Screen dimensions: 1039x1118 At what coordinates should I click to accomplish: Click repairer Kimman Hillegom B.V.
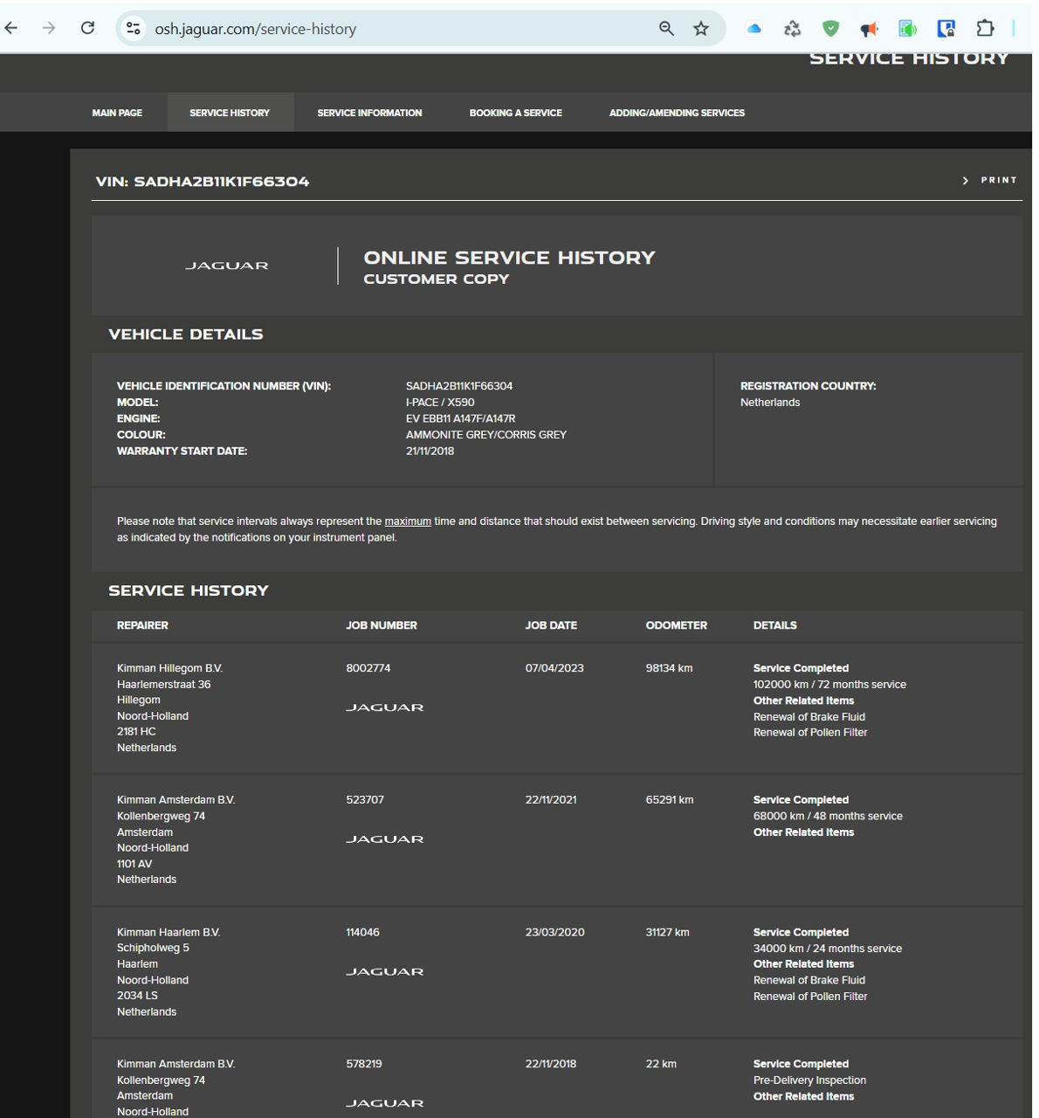169,668
